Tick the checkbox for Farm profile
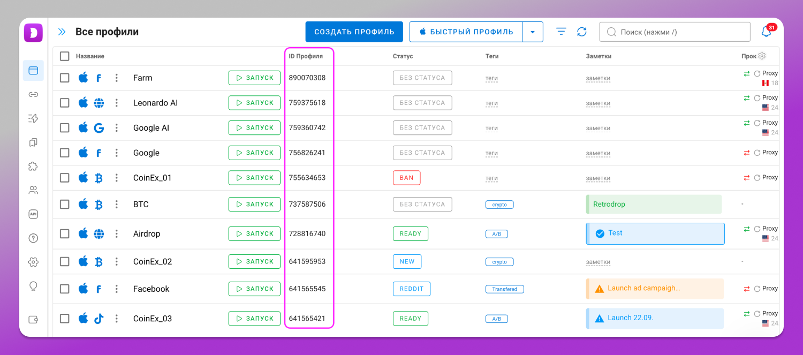The height and width of the screenshot is (355, 803). point(64,78)
